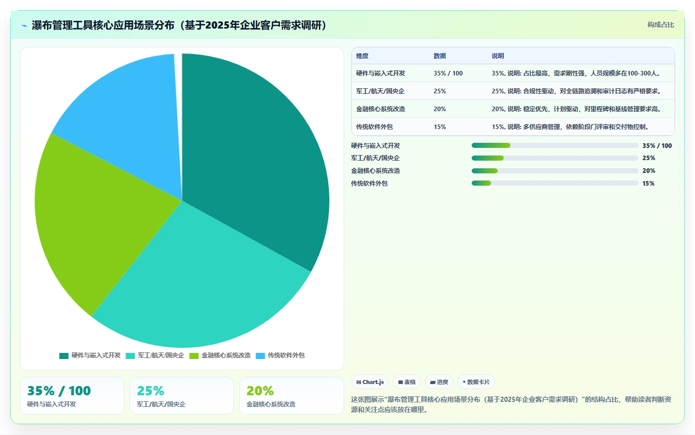695x435 pixels.
Task: Click progress bar for 传统软件外包
Action: (x=555, y=183)
